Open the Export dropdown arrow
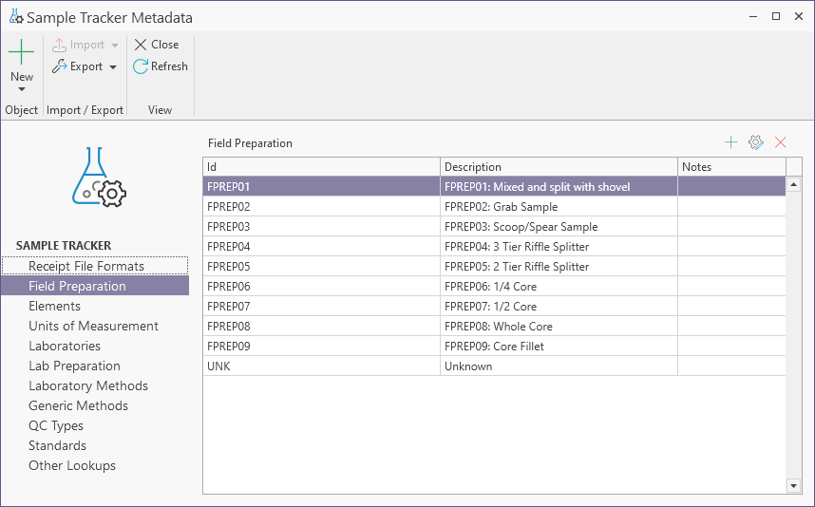The width and height of the screenshot is (815, 507). pyautogui.click(x=113, y=67)
